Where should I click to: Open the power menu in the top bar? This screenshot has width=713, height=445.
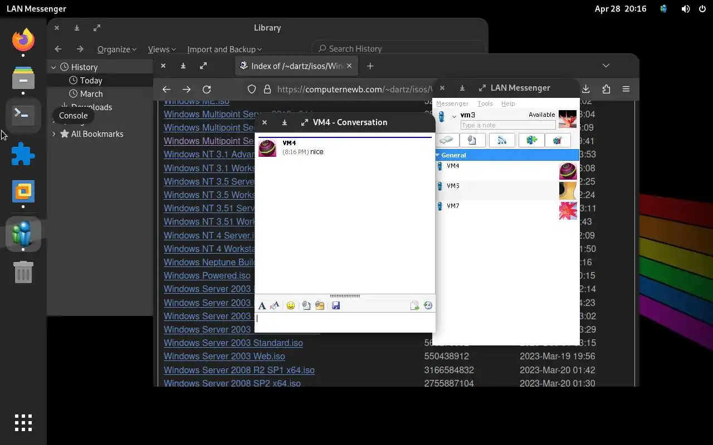701,9
